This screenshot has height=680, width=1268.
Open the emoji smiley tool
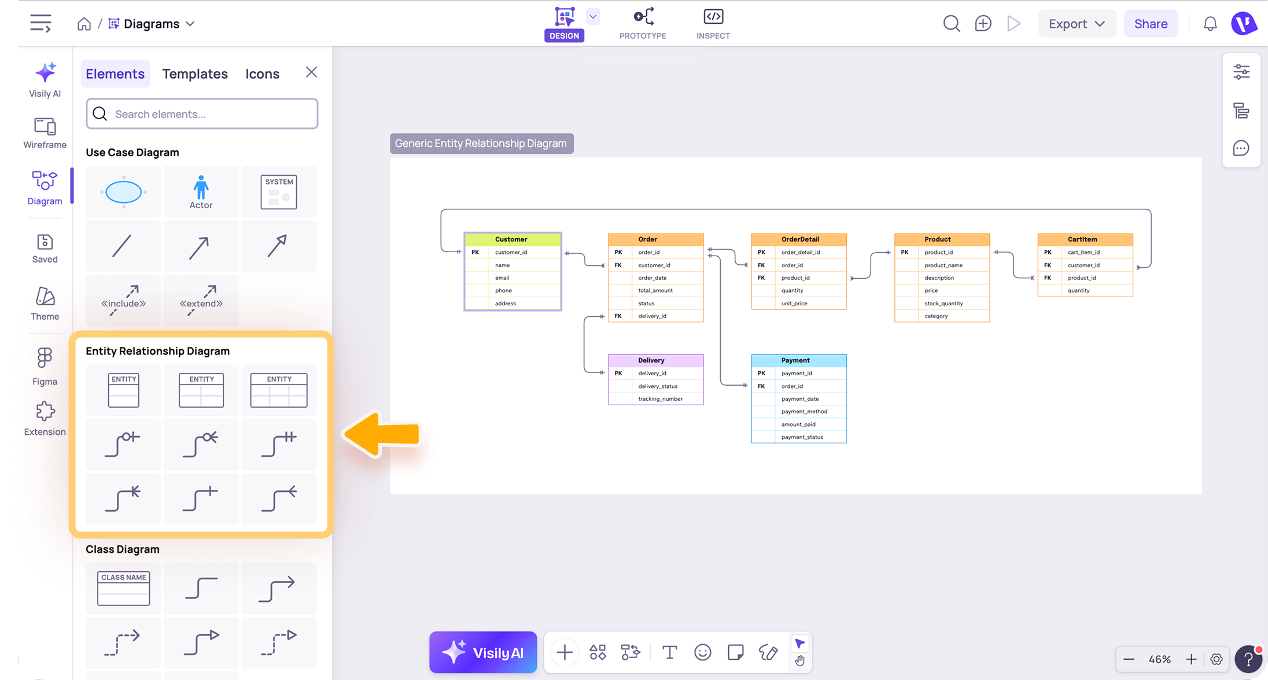[702, 652]
